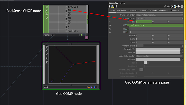Click the plus icon in parameter header
186x105 pixels.
179,6
